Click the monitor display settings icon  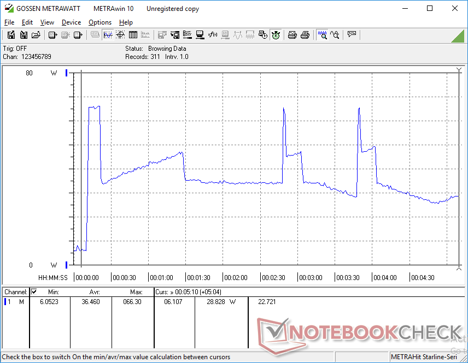point(200,35)
